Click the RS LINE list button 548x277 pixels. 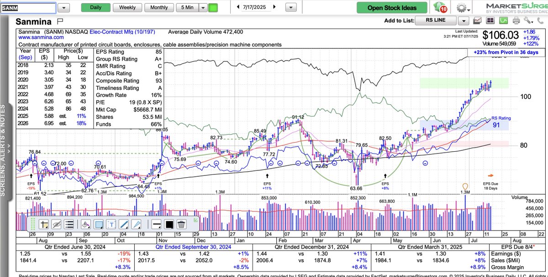click(436, 20)
